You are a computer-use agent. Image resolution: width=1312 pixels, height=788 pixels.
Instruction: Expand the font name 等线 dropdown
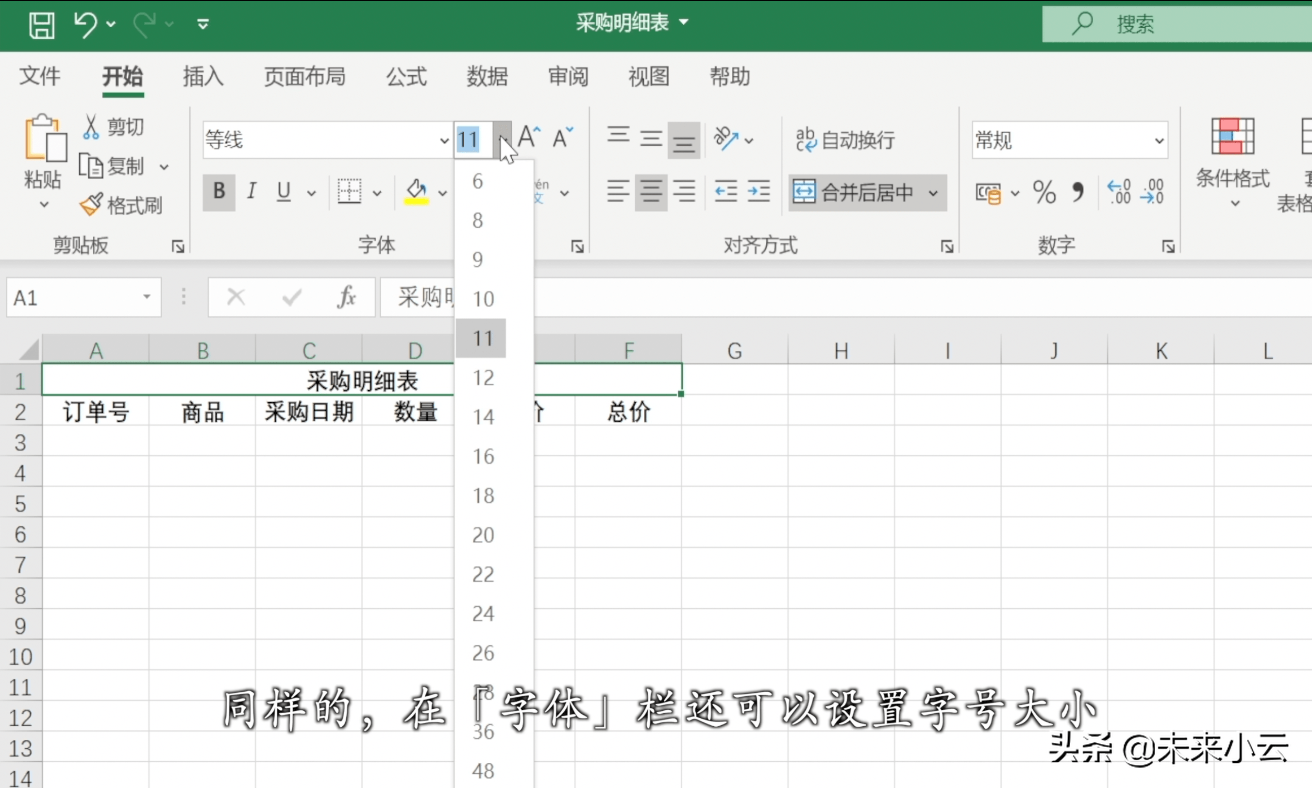click(444, 141)
